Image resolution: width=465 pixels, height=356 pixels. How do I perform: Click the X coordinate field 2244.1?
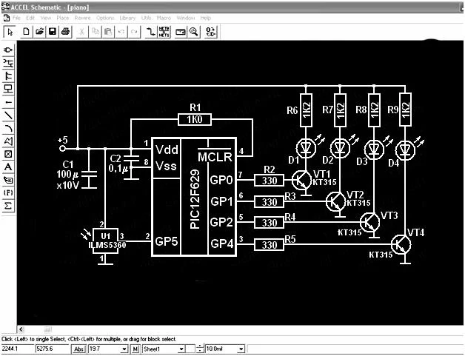coord(18,349)
